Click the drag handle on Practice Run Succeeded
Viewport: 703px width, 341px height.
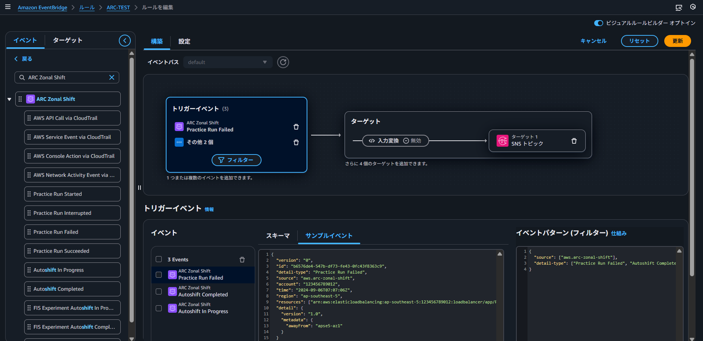(x=29, y=251)
